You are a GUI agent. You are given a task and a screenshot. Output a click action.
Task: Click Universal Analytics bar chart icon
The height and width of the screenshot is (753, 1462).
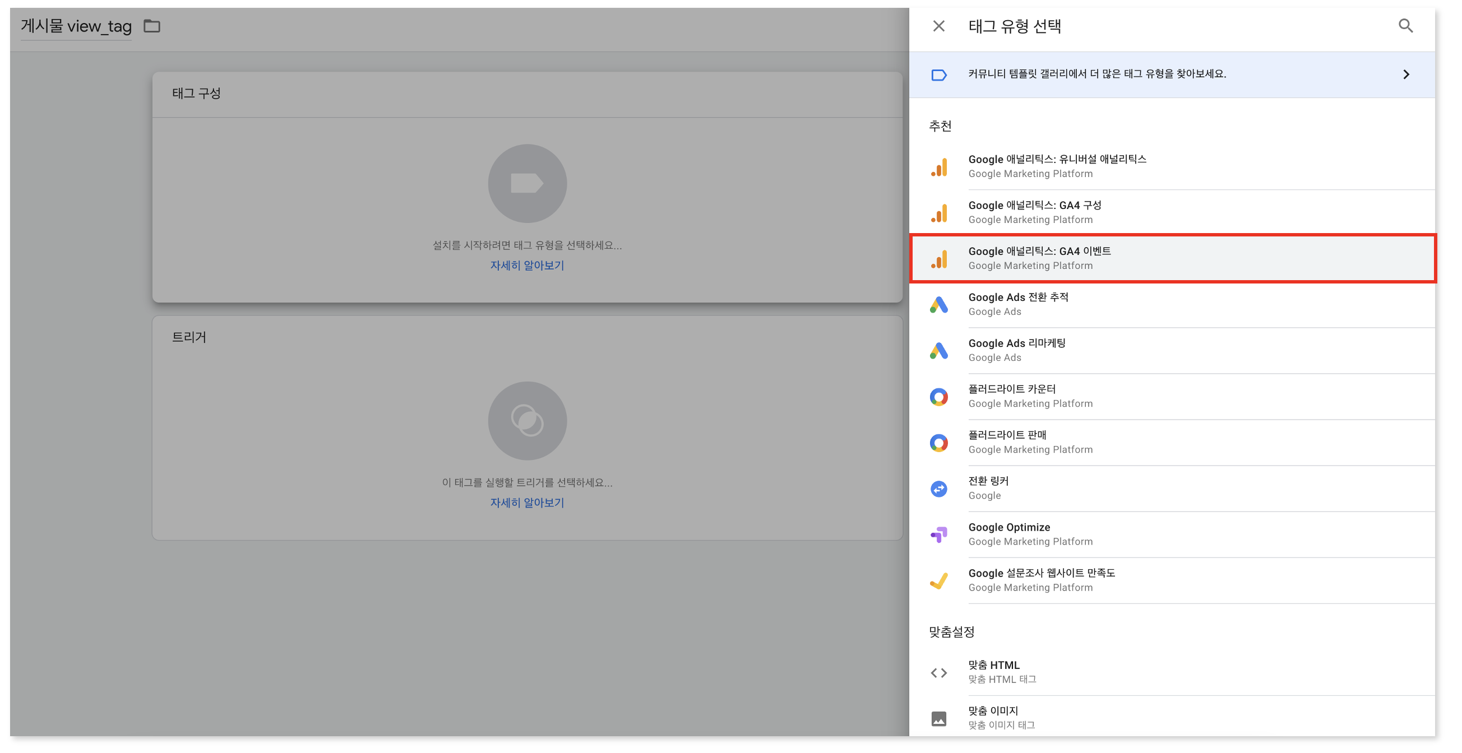point(939,167)
